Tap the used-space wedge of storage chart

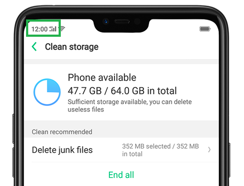(53, 86)
